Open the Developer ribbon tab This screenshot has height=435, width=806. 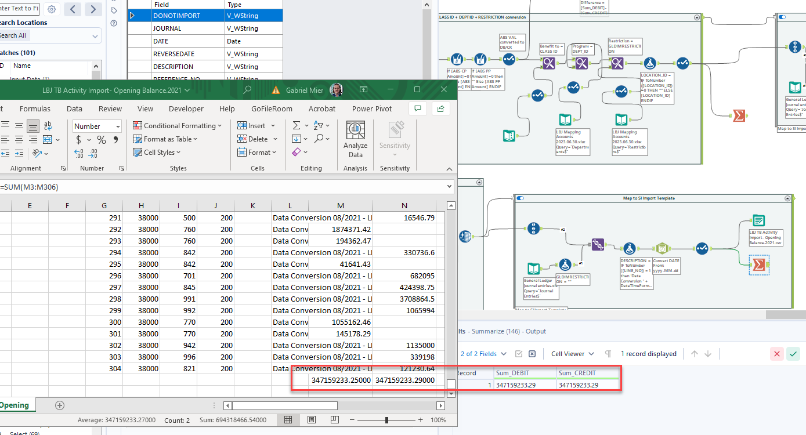[x=186, y=108]
